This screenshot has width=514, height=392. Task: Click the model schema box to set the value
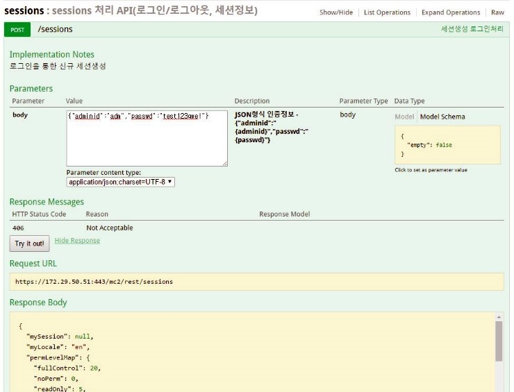click(x=447, y=145)
